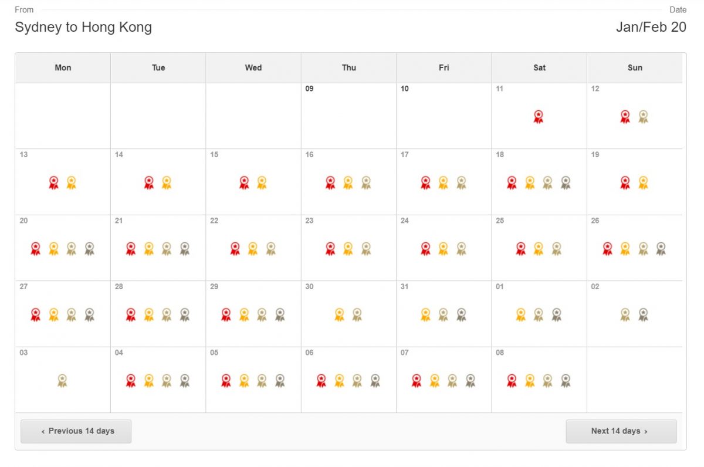Click the red ribbon on Friday 07
This screenshot has width=704, height=467.
tap(417, 381)
